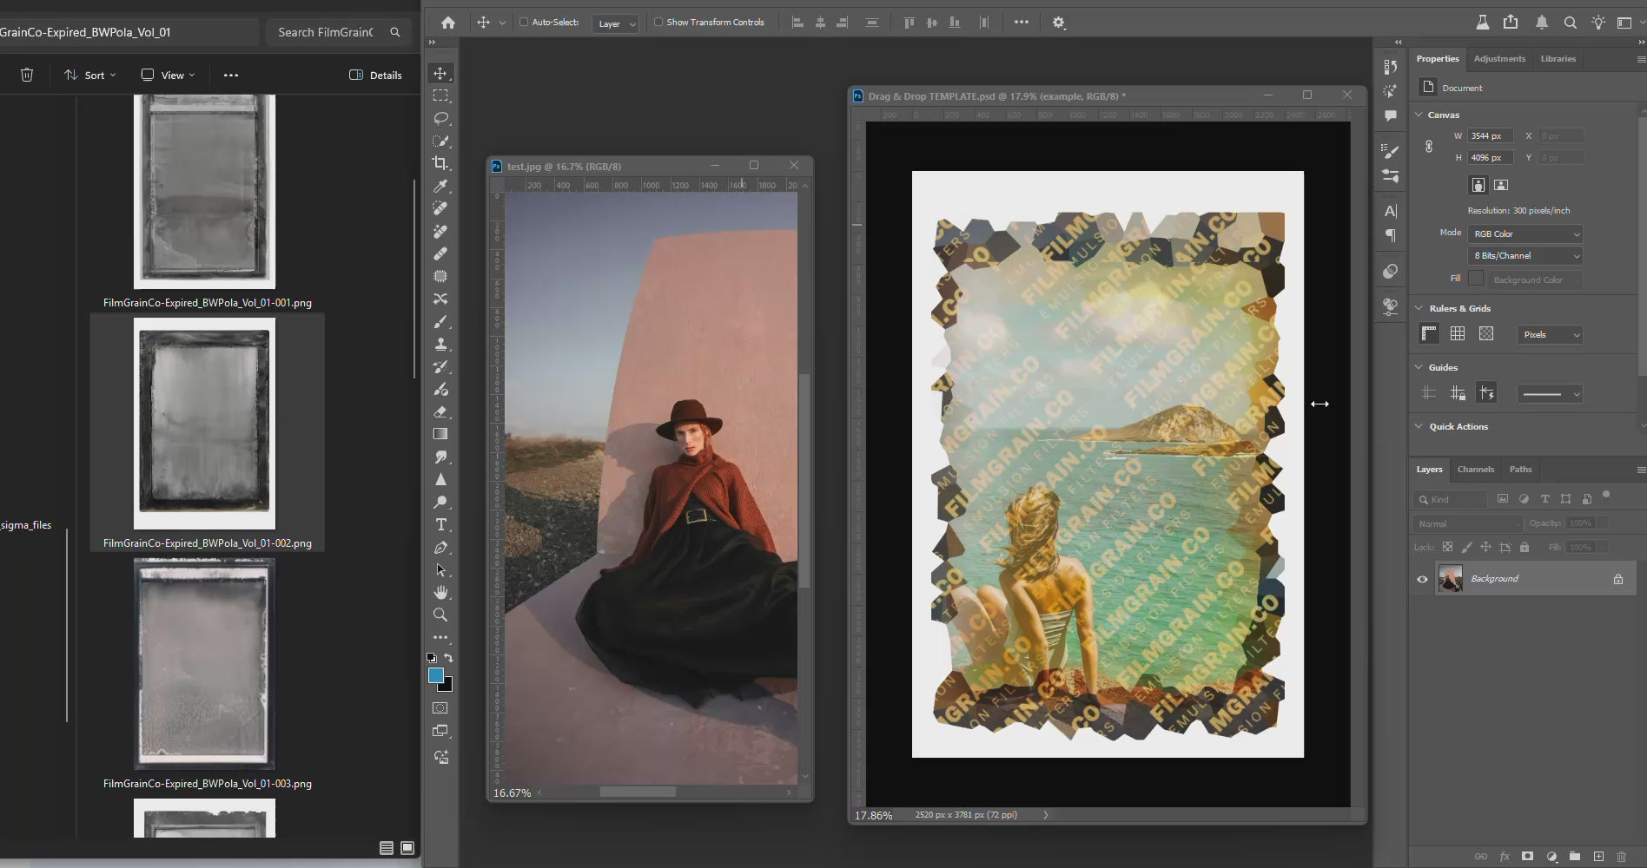Select the Zoom tool in toolbar
The image size is (1647, 868).
[440, 615]
